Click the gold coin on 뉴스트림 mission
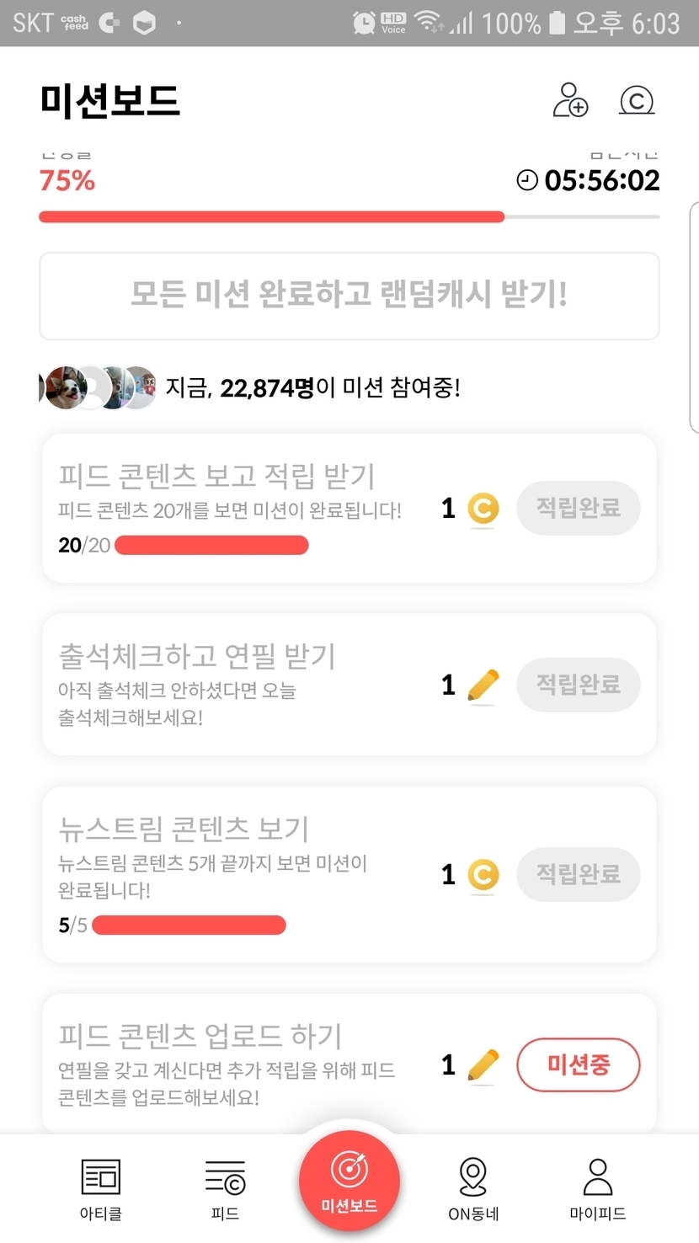This screenshot has height=1243, width=699. coord(483,875)
